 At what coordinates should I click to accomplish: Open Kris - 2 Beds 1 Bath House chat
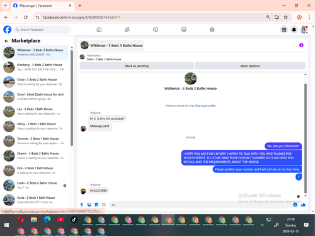pyautogui.click(x=35, y=171)
